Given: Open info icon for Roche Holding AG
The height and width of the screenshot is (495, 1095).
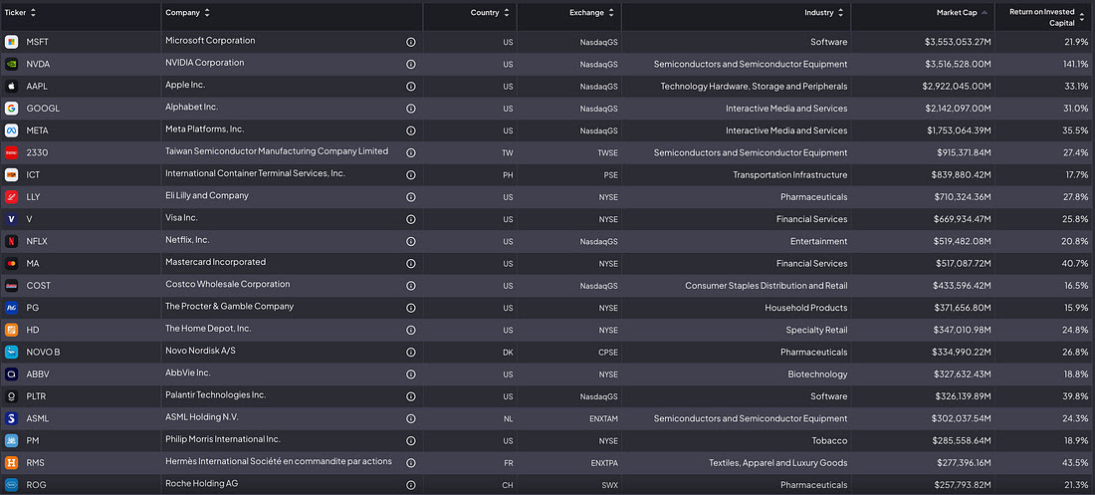Looking at the screenshot, I should [410, 484].
